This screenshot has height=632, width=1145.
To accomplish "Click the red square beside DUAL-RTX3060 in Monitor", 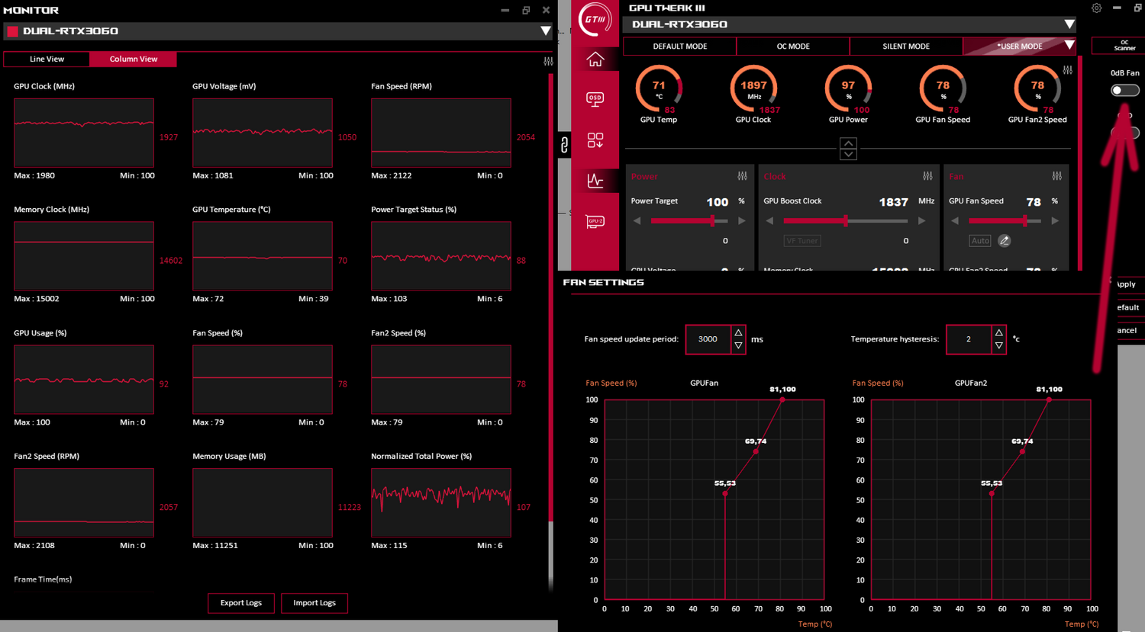I will coord(12,31).
